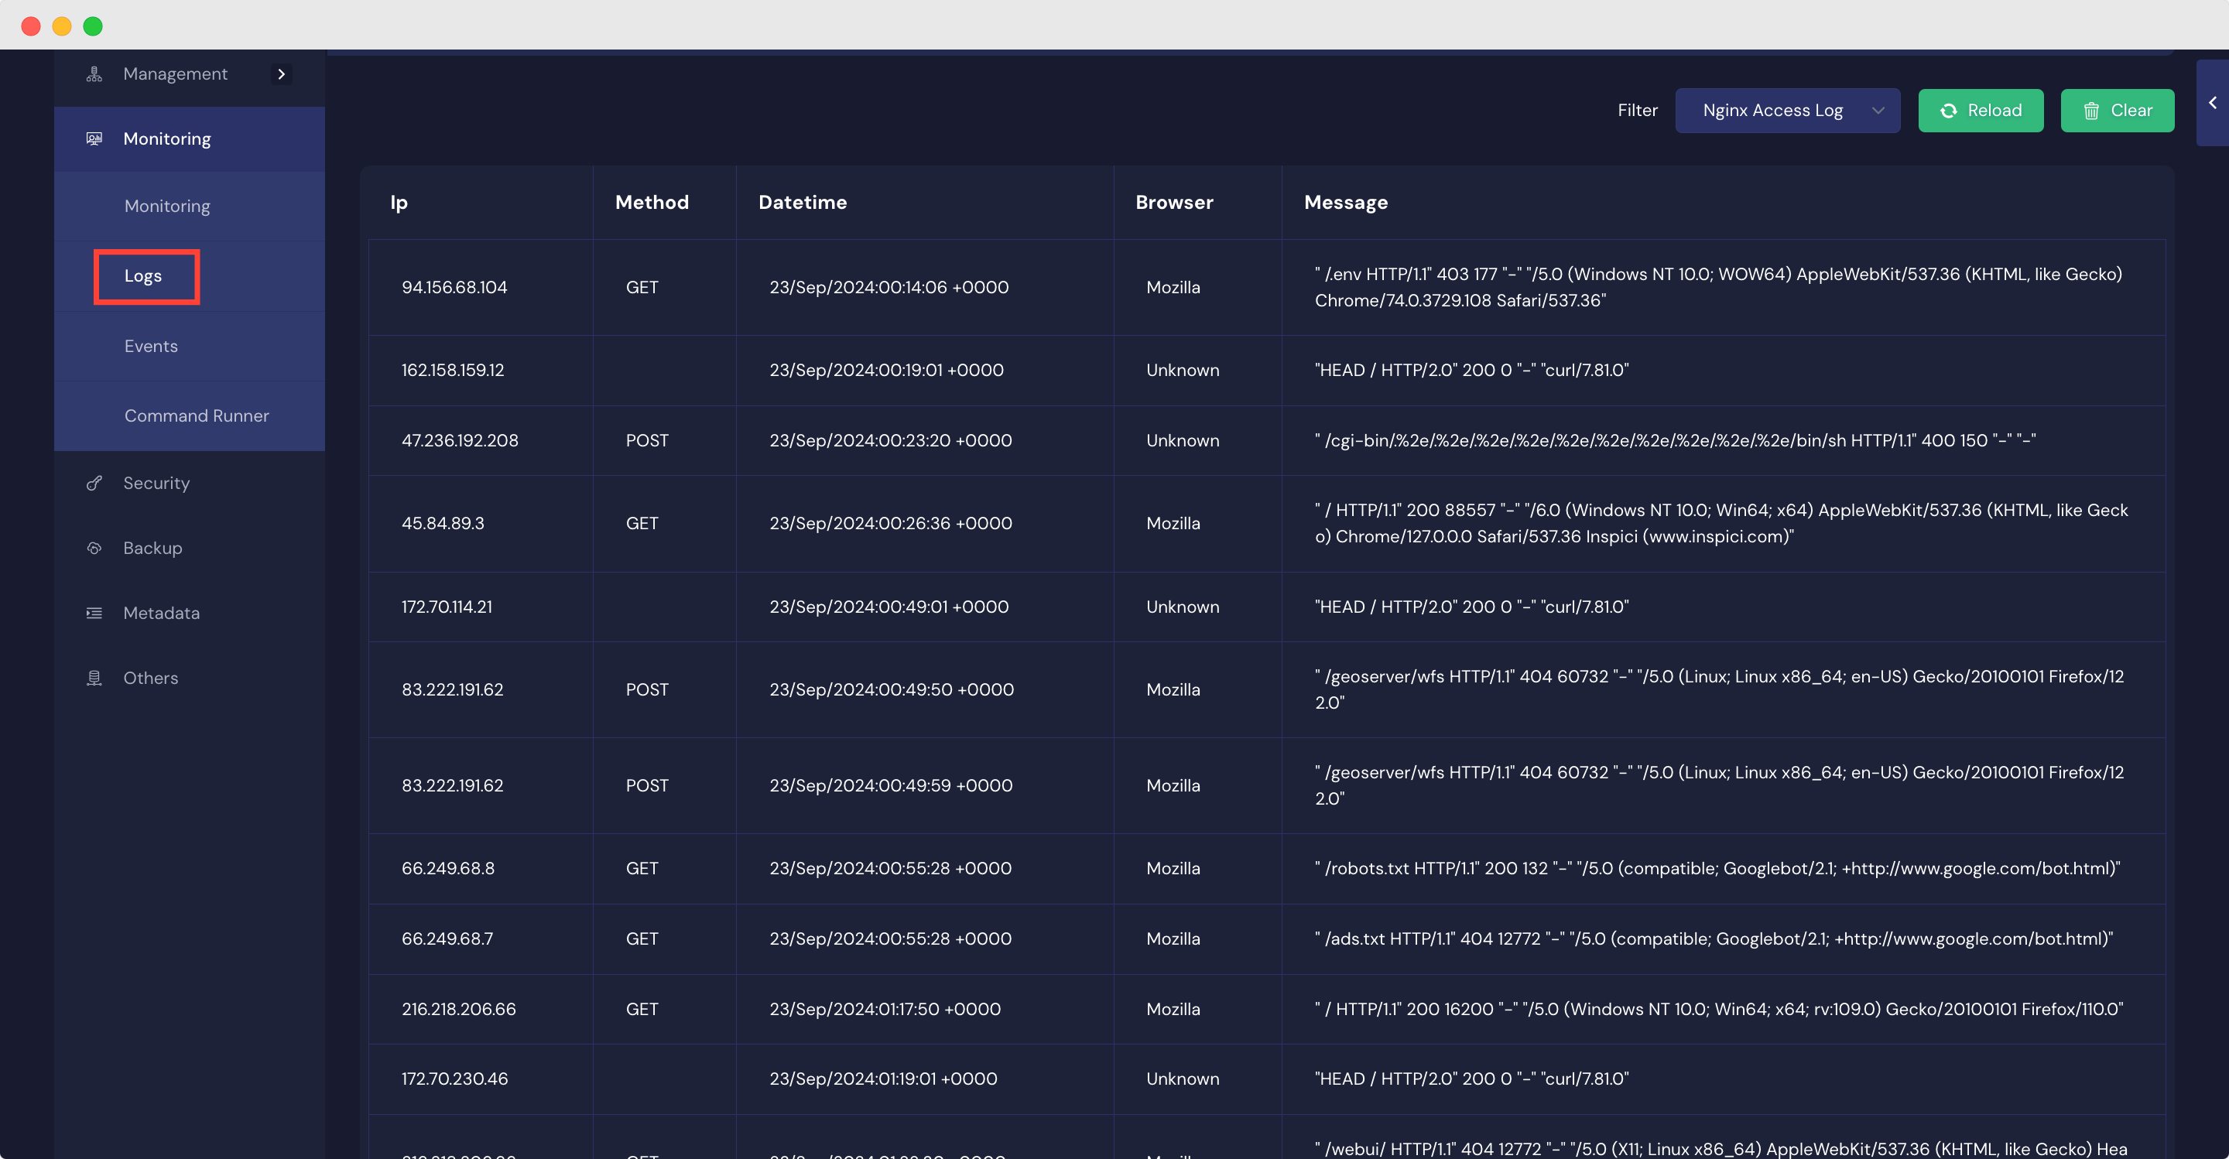Click the Reload refresh icon
Viewport: 2229px width, 1159px height.
[1949, 111]
